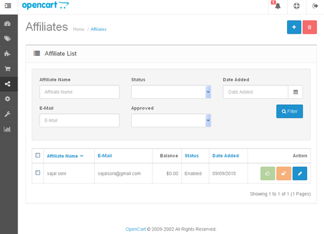The image size is (324, 234).
Task: Check the box for sajal soni row
Action: click(38, 173)
